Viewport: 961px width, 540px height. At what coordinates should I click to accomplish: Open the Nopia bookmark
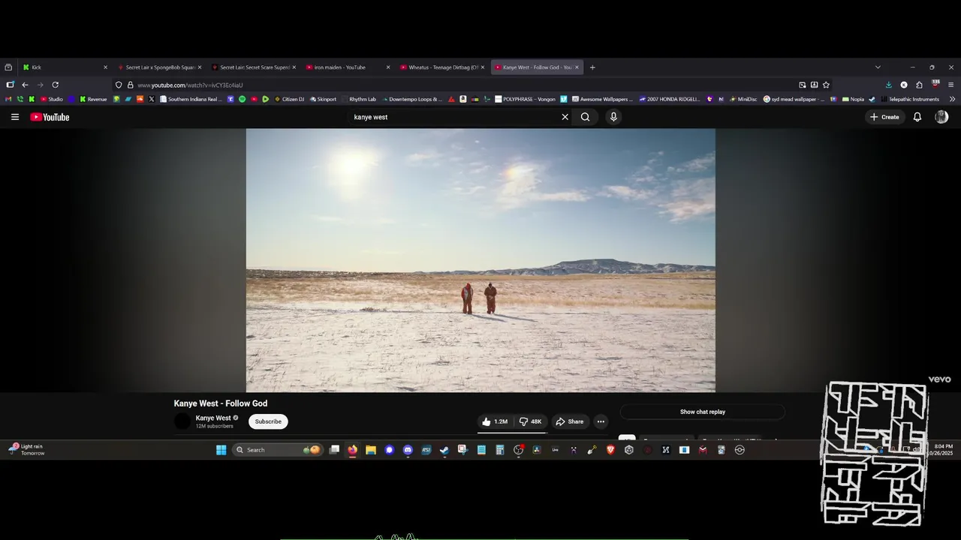coord(854,99)
